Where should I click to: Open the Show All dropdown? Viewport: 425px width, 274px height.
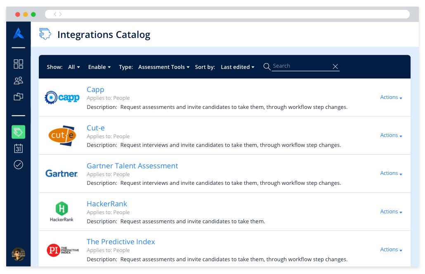pyautogui.click(x=74, y=67)
